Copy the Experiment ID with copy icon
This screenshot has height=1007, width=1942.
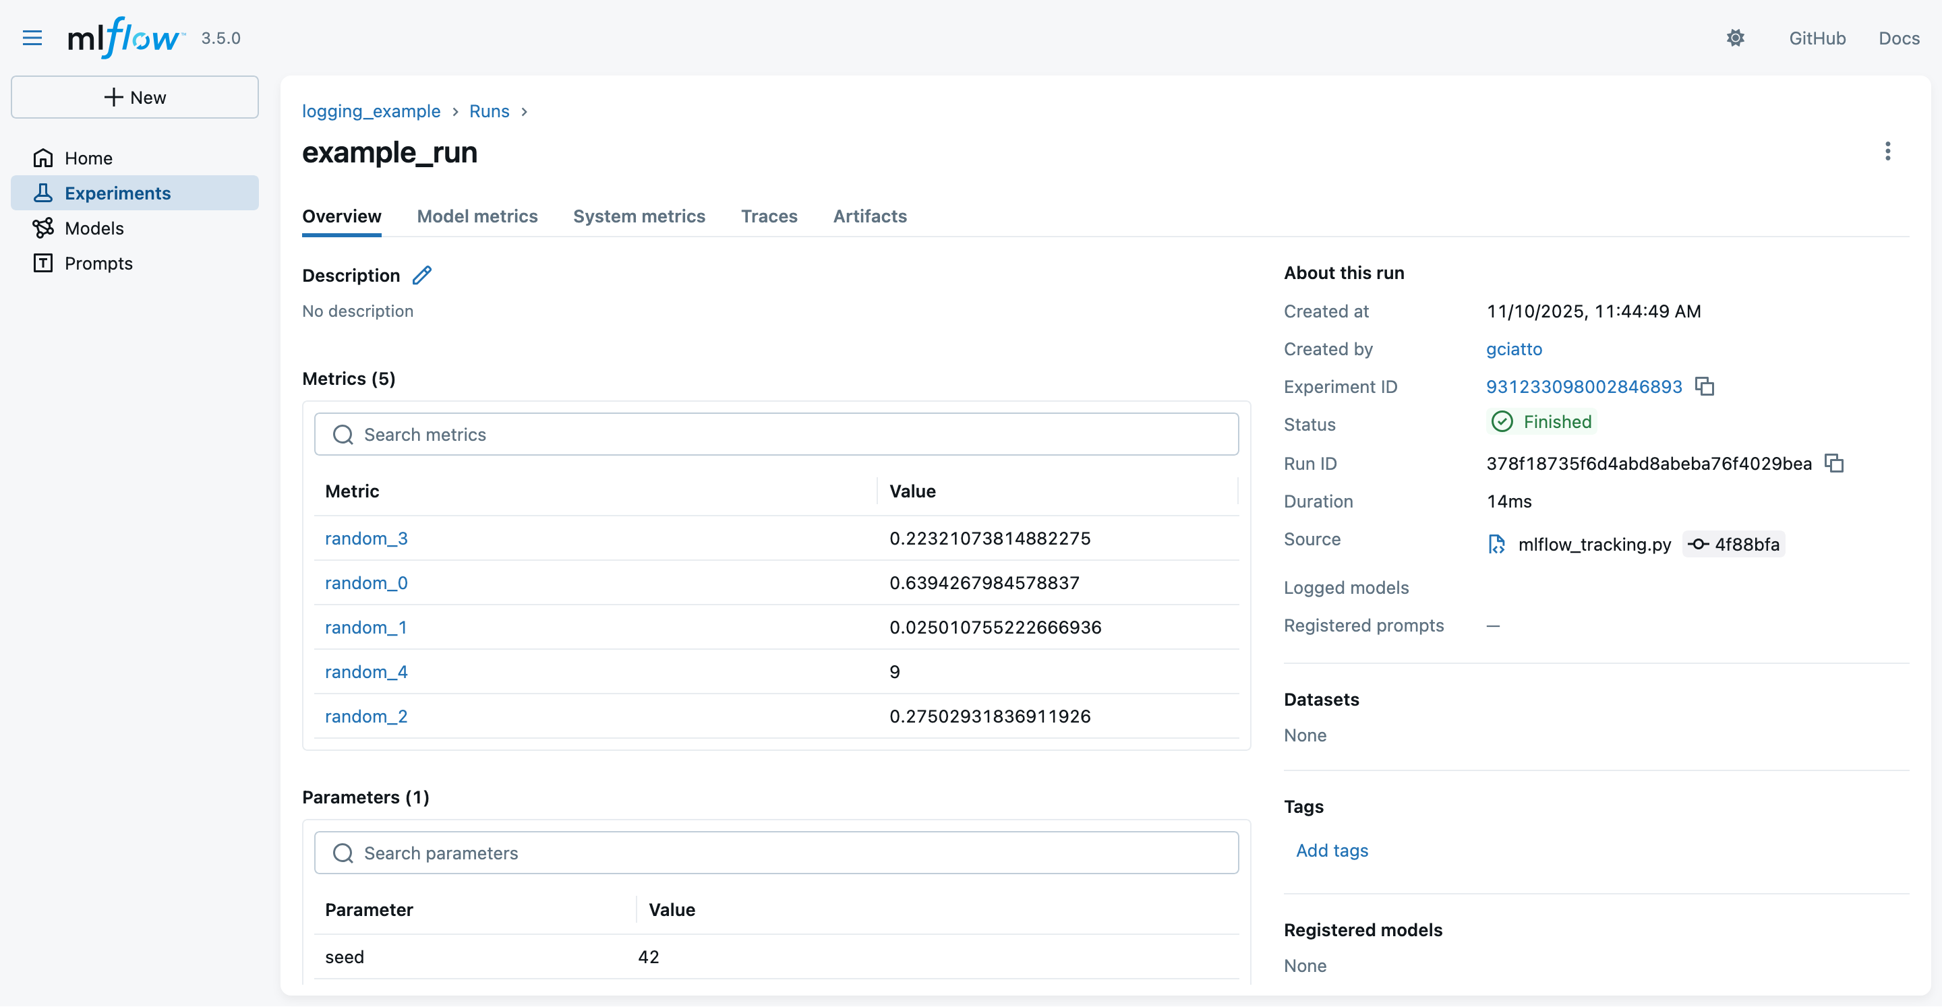(1705, 387)
